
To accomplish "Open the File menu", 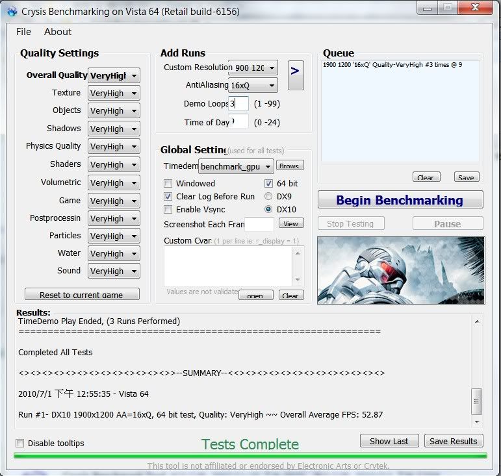I will (23, 32).
